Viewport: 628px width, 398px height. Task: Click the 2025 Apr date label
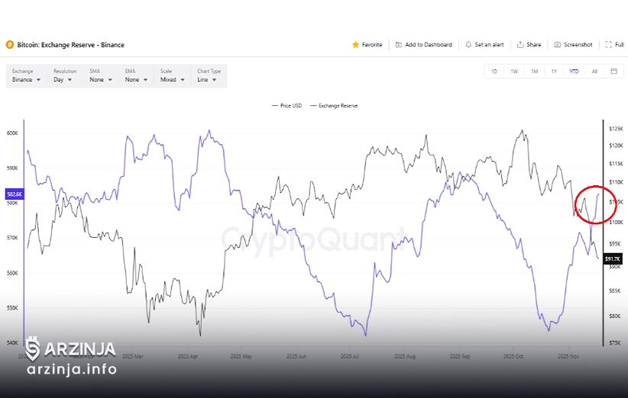click(188, 356)
